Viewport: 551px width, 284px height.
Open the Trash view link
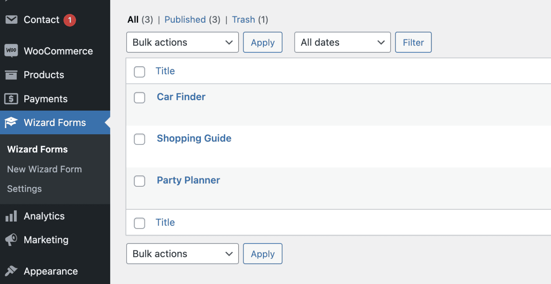[x=243, y=19]
